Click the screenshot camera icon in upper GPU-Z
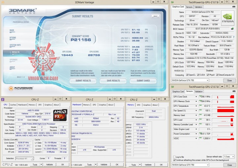The height and width of the screenshot is (168, 238). [234, 7]
